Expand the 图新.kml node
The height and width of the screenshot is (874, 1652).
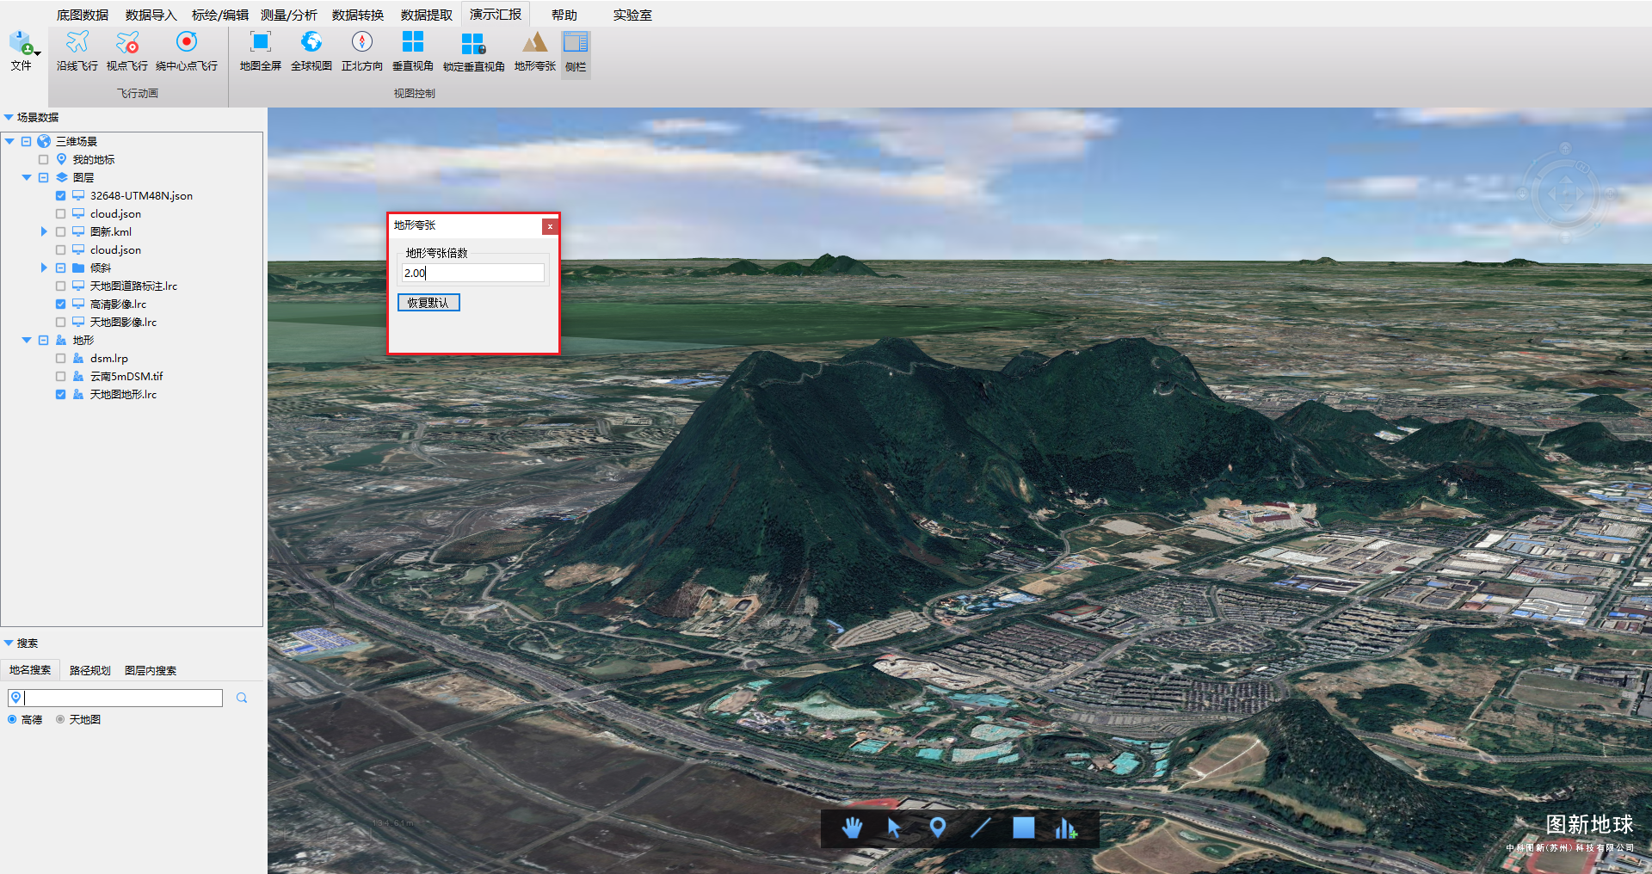click(44, 231)
